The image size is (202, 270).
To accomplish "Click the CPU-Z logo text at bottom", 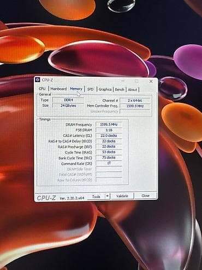I will [x=46, y=198].
